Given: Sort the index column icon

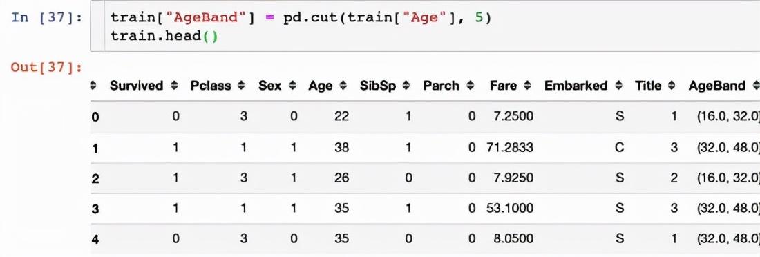Looking at the screenshot, I should (93, 86).
